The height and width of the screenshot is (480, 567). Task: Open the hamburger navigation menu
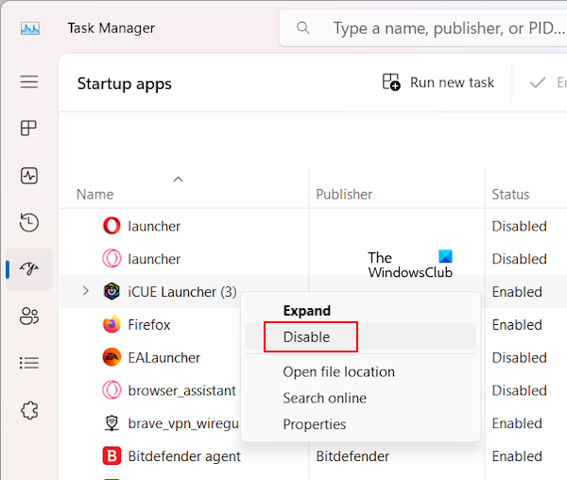(x=29, y=82)
